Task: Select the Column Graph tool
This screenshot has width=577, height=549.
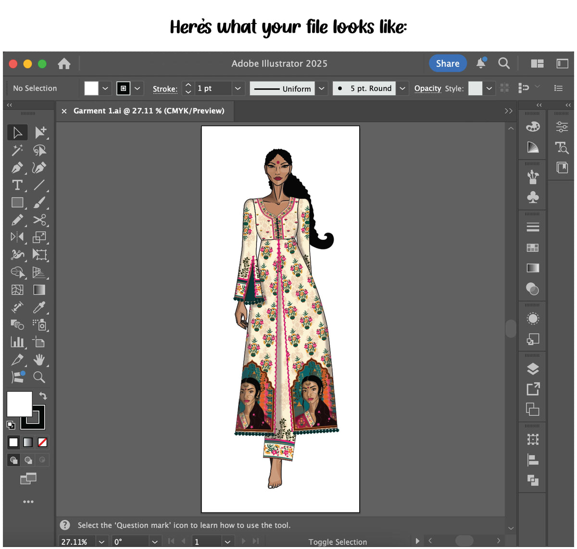Action: click(x=17, y=342)
